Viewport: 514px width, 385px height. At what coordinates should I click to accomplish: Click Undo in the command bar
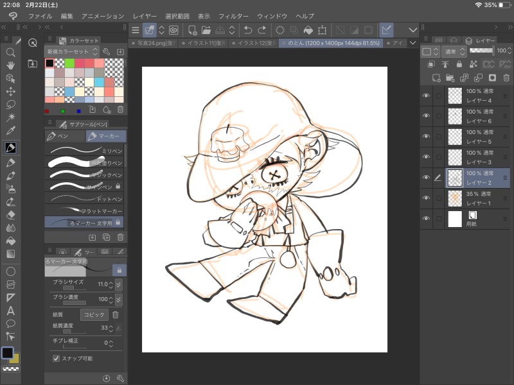[x=248, y=30]
